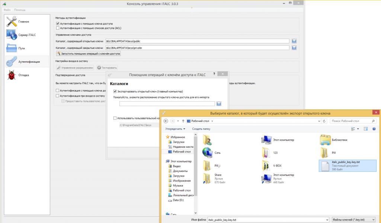Select Избранное in navigation tree
The image size is (381, 223).
177,137
